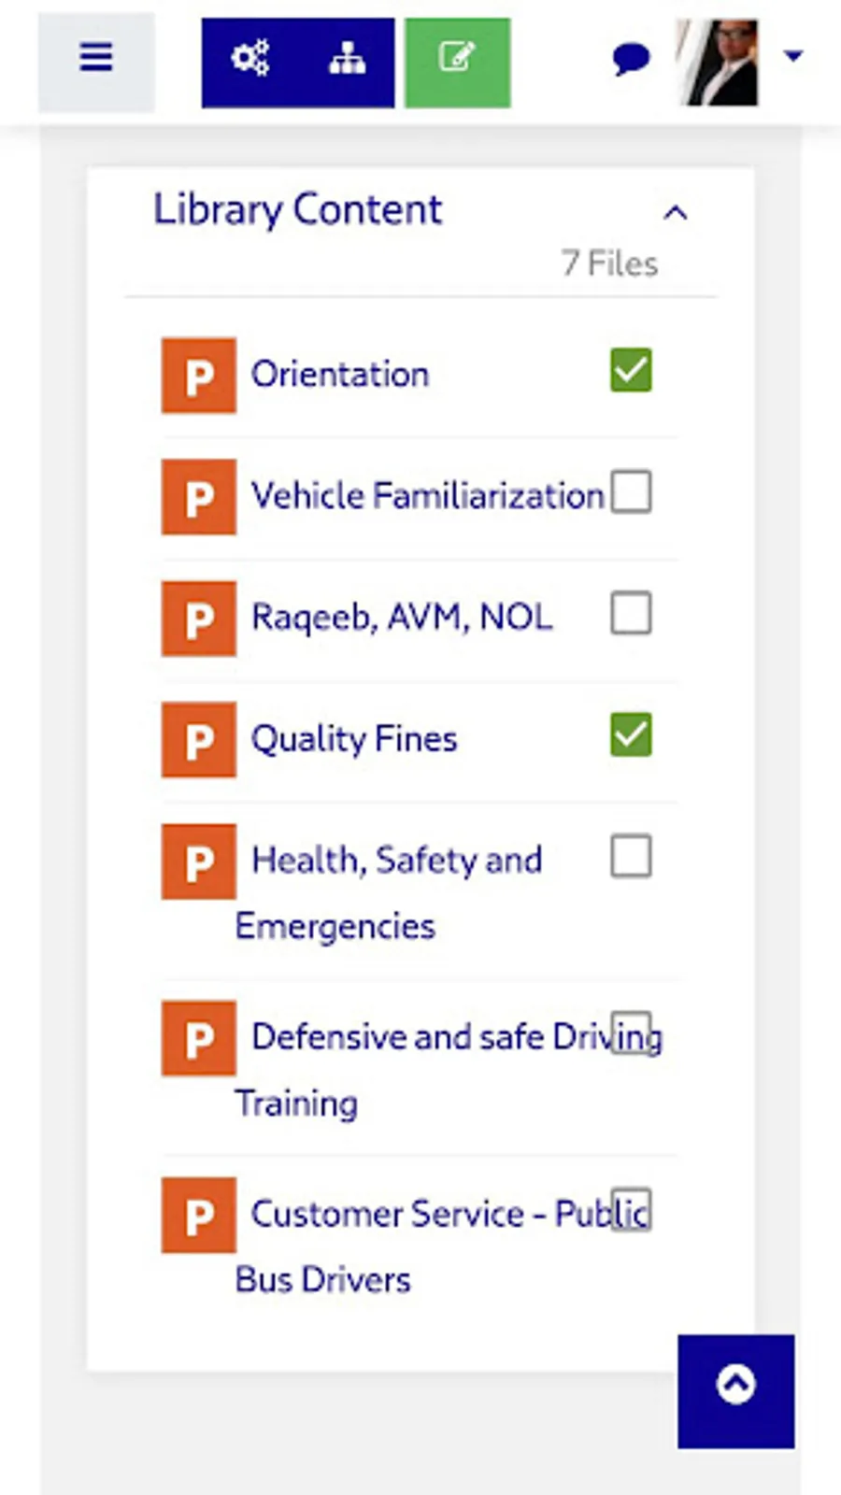
Task: Open the hamburger menu
Action: point(96,60)
